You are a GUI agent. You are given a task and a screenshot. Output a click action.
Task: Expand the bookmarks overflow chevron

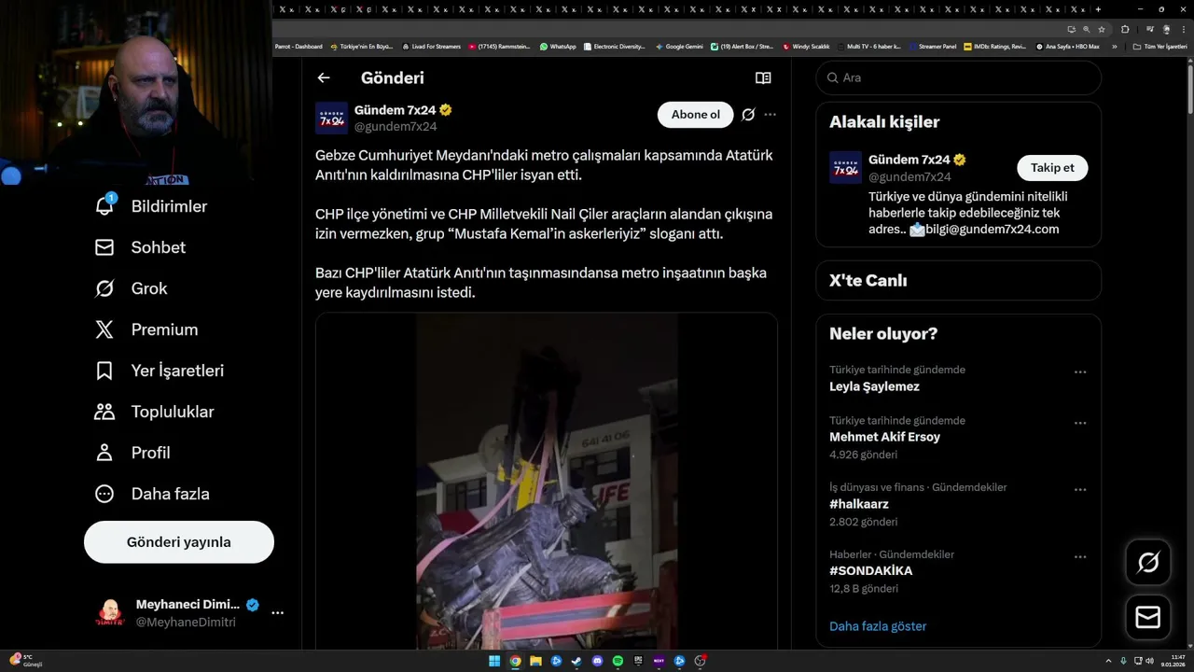1114,47
